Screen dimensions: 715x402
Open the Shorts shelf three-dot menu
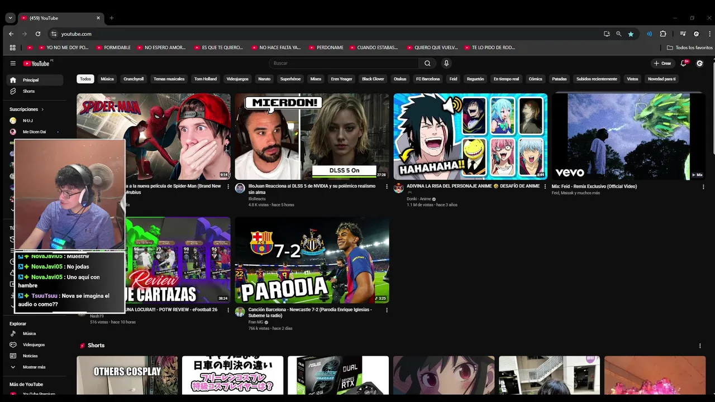coord(700,346)
